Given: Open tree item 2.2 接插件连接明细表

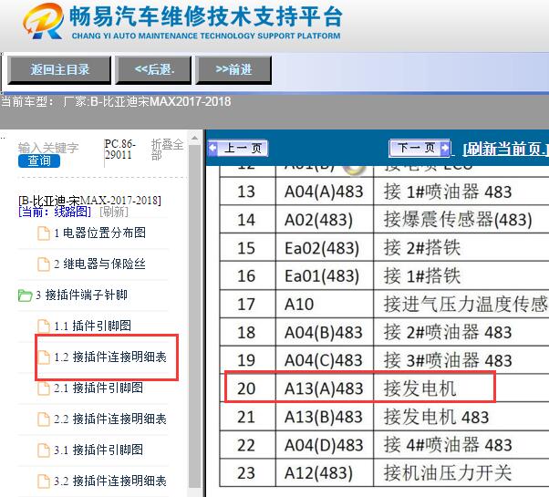Looking at the screenshot, I should pos(110,419).
